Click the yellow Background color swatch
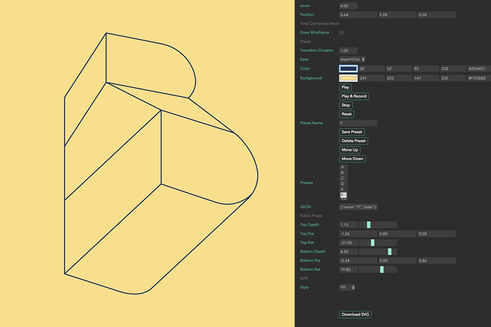491x327 pixels. (x=348, y=78)
